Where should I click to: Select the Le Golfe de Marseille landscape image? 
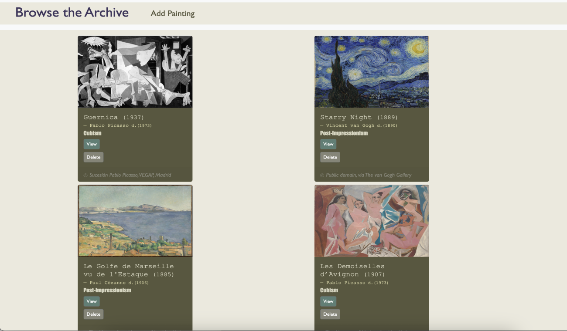pos(135,221)
